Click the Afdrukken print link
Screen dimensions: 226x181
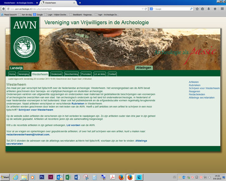point(87,79)
